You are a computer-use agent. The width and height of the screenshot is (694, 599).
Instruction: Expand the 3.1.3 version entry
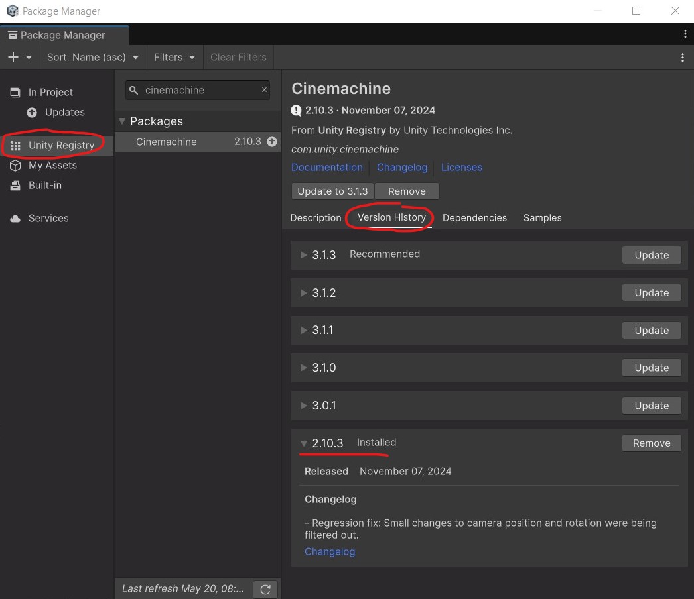tap(304, 255)
